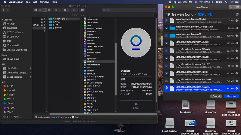This screenshot has height=135, width=241.
Task: Uncheck the 139 KB org.efounders.BrowserX folder checkbox
Action: click(166, 35)
